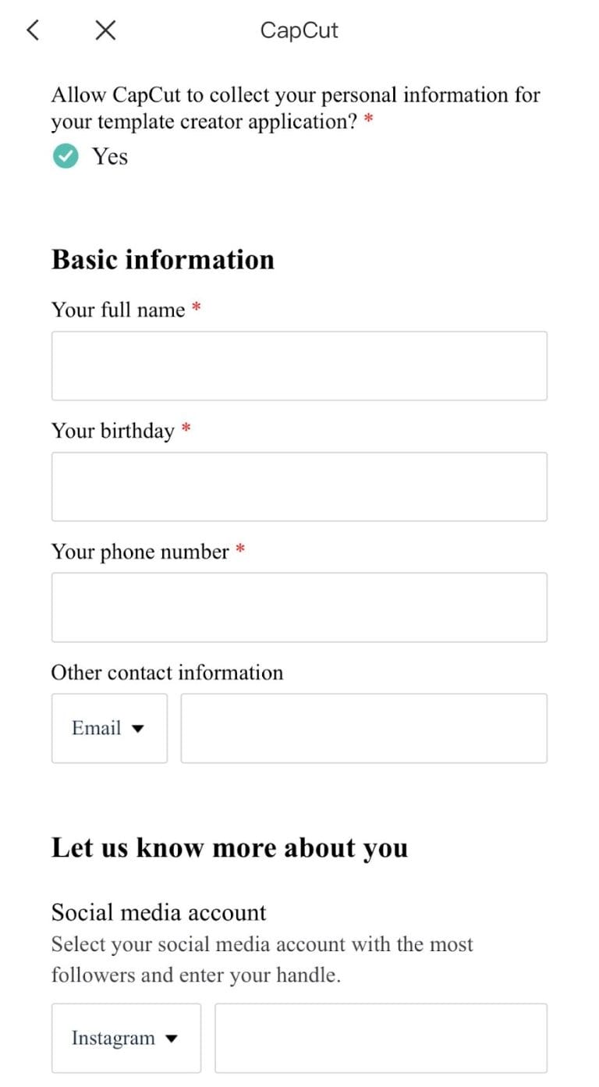Expand the Instagram platform dropdown

point(126,1038)
